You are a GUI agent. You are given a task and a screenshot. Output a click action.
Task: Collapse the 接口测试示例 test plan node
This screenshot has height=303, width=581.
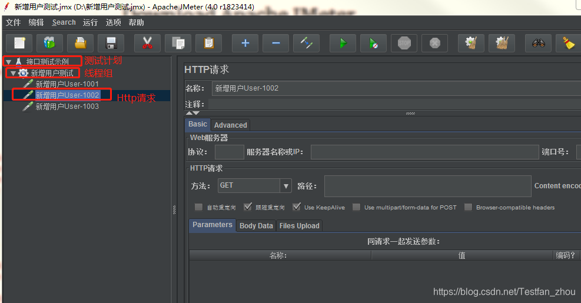click(8, 62)
